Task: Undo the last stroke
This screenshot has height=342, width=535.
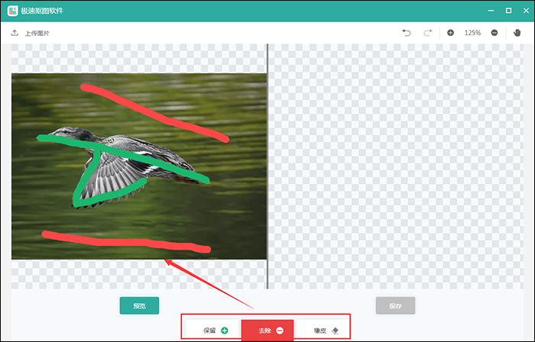Action: (406, 33)
